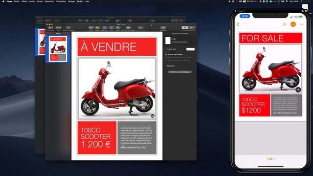Open the Figure shapes toolbar button

[118, 28]
